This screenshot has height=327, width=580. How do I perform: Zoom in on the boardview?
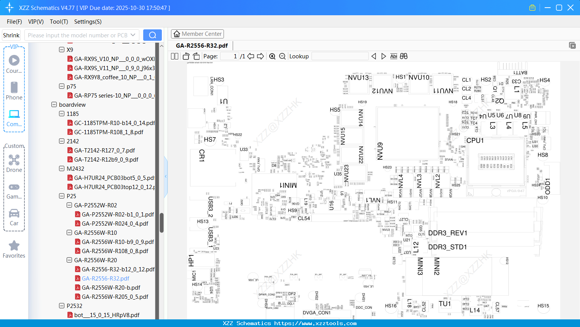tap(272, 56)
